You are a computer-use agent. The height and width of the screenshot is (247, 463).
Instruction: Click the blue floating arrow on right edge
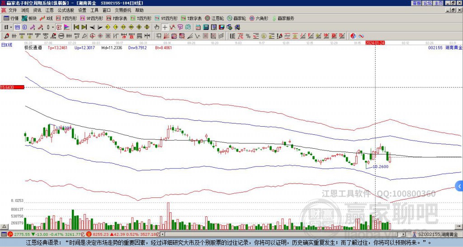(x=459, y=186)
